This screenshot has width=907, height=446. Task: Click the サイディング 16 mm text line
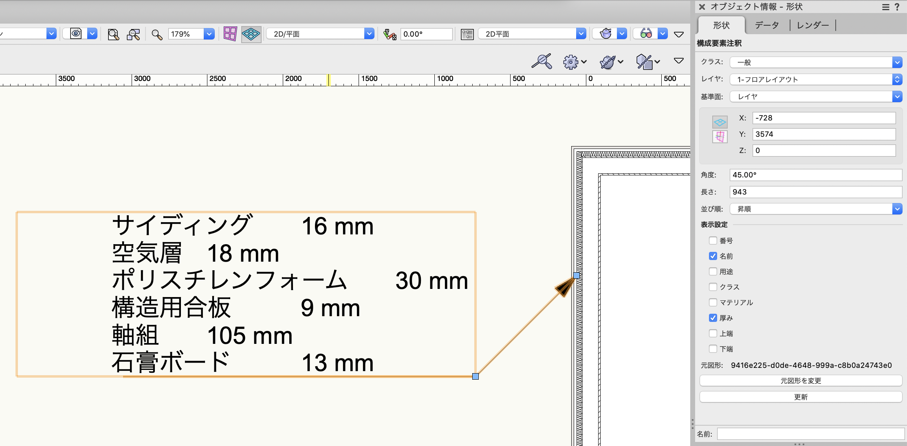243,226
